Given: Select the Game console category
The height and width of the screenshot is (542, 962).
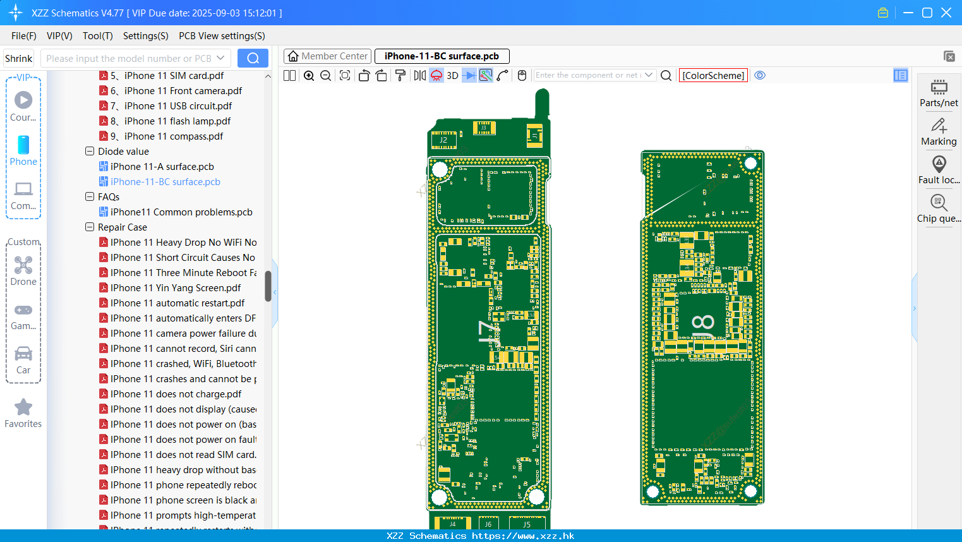Looking at the screenshot, I should pos(23,316).
